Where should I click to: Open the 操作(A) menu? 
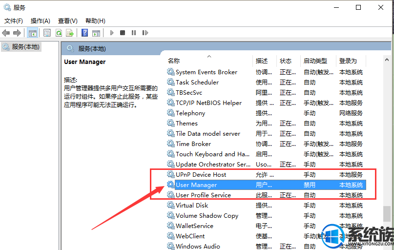pos(40,21)
